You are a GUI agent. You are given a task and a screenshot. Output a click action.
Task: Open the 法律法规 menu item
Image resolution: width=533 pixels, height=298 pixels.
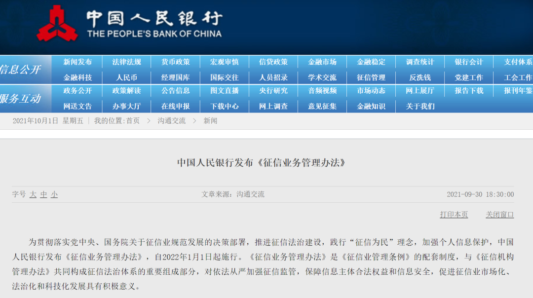126,62
